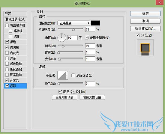Viewport: 165px width, 134px height.
Task: Enable the 光泽 checkbox
Action: [7, 58]
